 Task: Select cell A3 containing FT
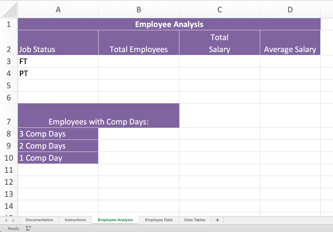click(x=58, y=61)
